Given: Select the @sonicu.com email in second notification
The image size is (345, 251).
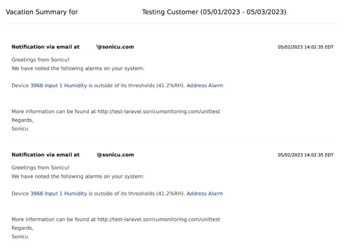Looking at the screenshot, I should pyautogui.click(x=115, y=155).
